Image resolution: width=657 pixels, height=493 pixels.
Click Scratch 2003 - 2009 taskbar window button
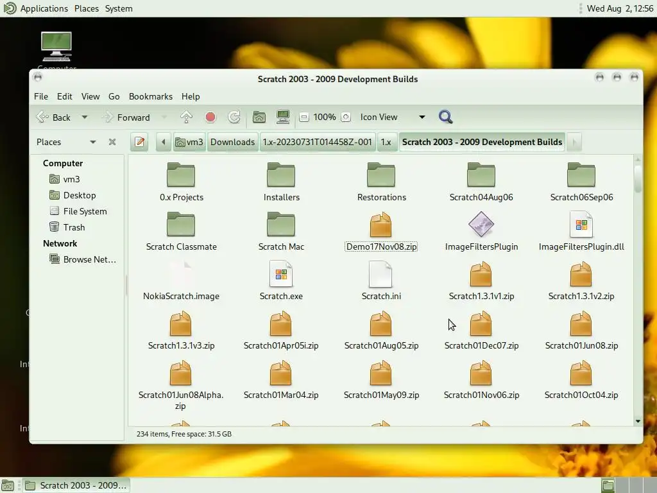pos(76,485)
